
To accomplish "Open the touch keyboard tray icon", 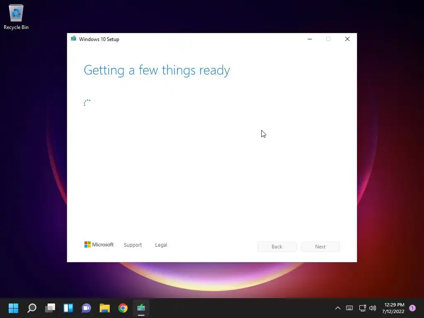I will click(x=349, y=308).
